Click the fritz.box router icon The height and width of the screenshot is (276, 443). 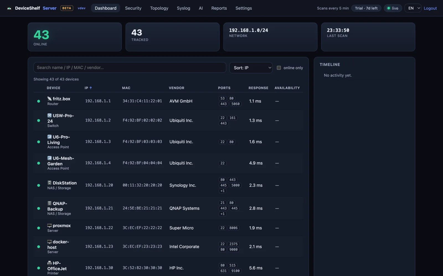point(50,99)
